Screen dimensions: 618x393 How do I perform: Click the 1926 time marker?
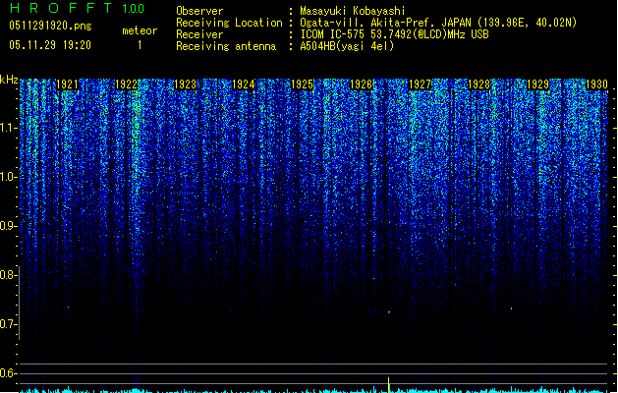point(361,84)
